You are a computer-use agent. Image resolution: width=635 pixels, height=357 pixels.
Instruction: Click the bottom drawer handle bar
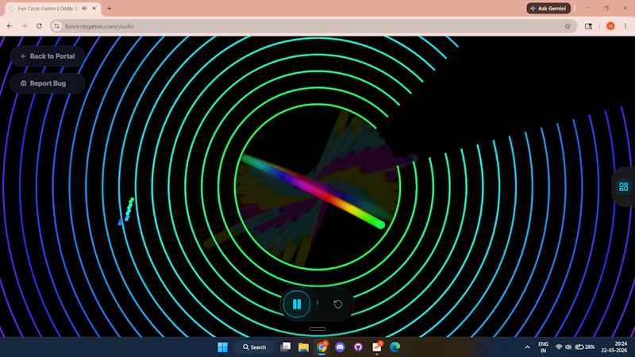317,328
